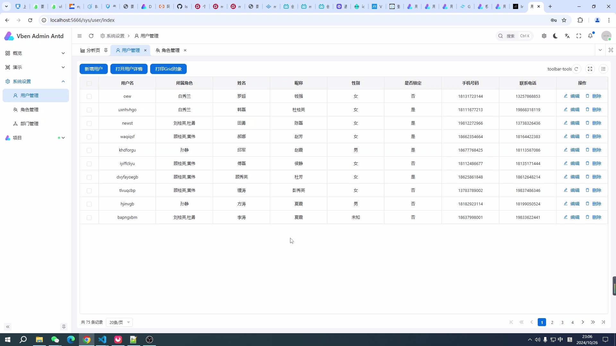Expand the 概览 sidebar section
The height and width of the screenshot is (346, 616).
tap(35, 53)
